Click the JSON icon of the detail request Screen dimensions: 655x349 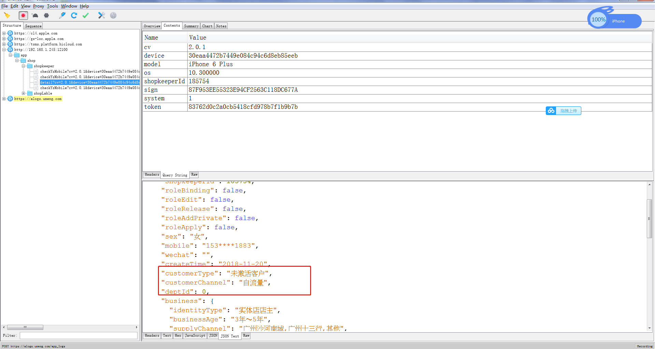click(x=36, y=82)
